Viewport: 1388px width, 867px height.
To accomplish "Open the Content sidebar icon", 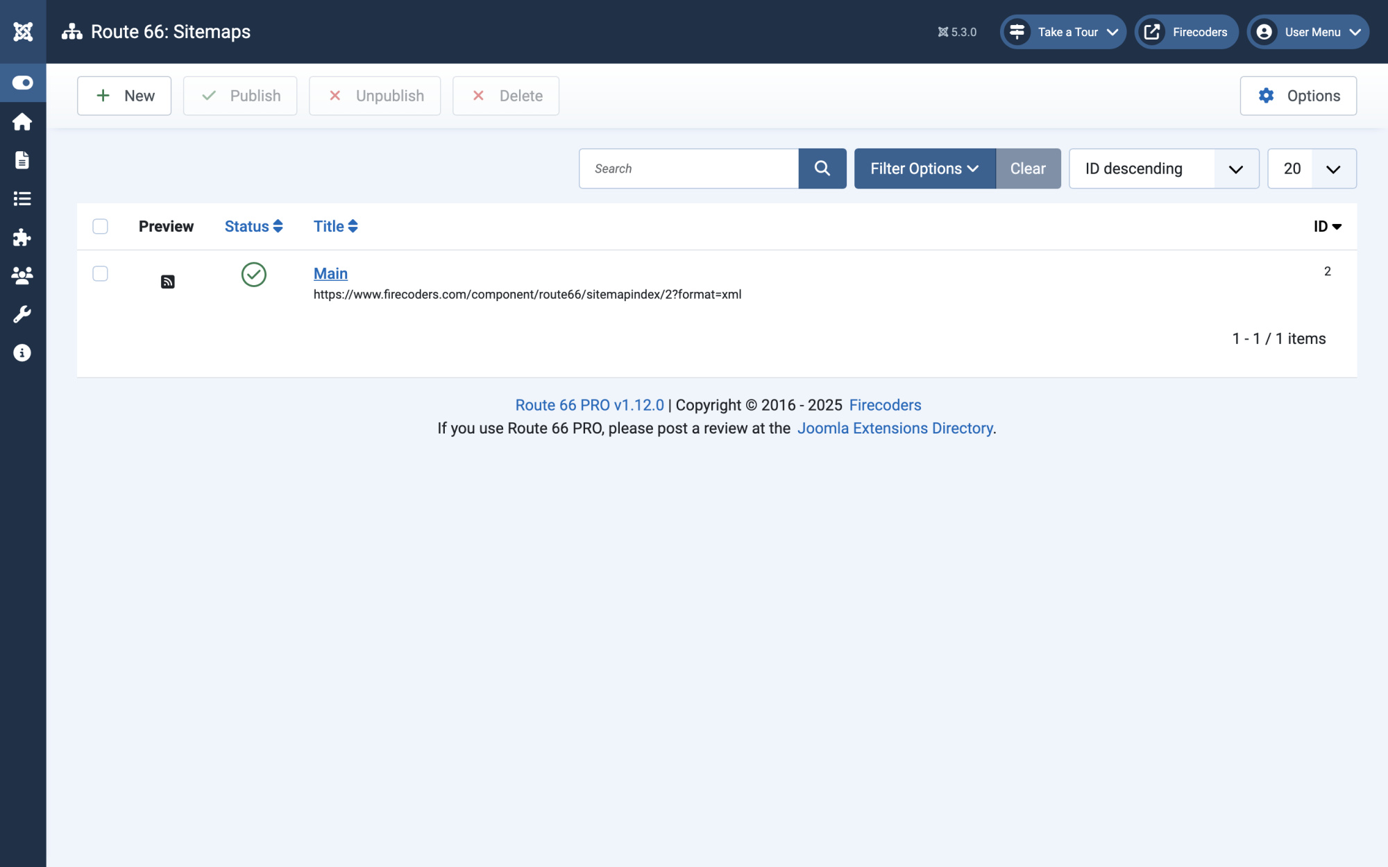I will pyautogui.click(x=22, y=160).
